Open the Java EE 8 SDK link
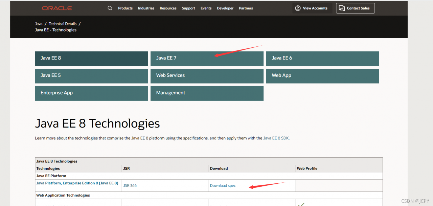433x206 pixels. click(x=276, y=138)
